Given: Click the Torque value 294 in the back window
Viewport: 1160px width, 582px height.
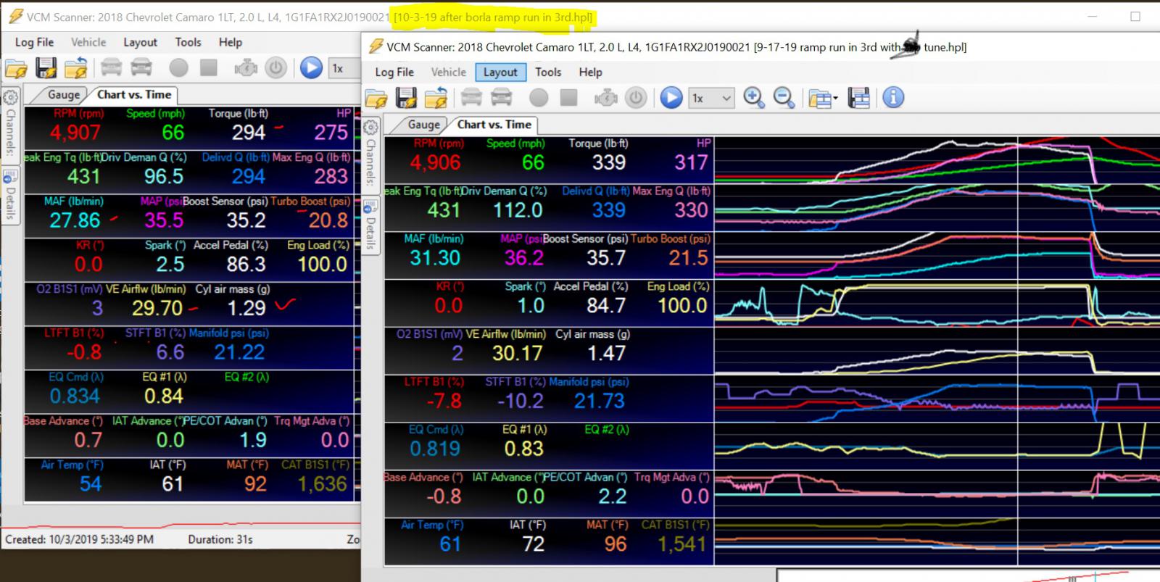Looking at the screenshot, I should tap(249, 133).
